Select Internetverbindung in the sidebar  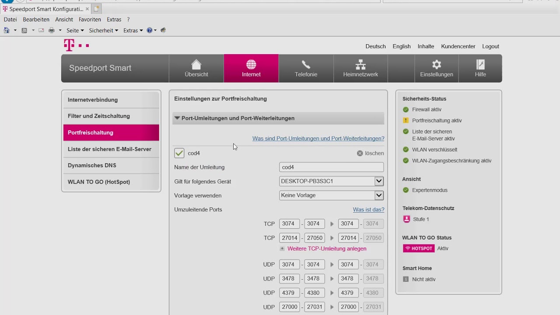click(111, 100)
